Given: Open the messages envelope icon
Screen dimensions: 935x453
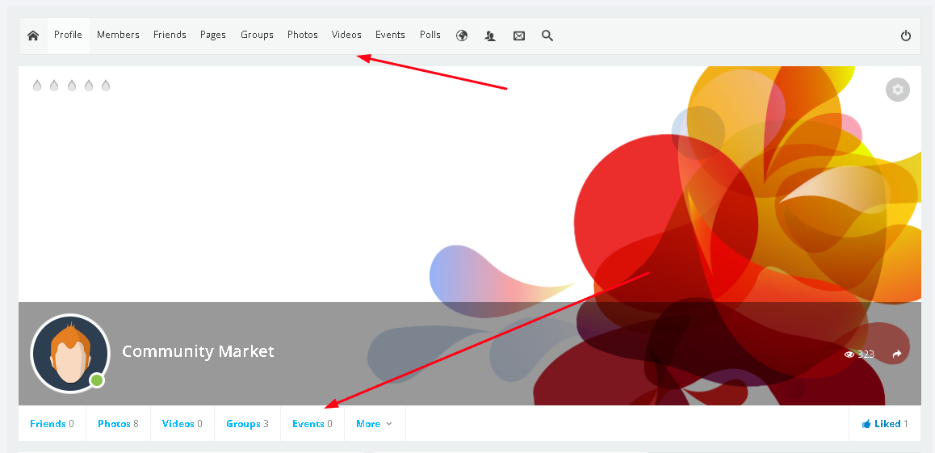Looking at the screenshot, I should tap(519, 36).
